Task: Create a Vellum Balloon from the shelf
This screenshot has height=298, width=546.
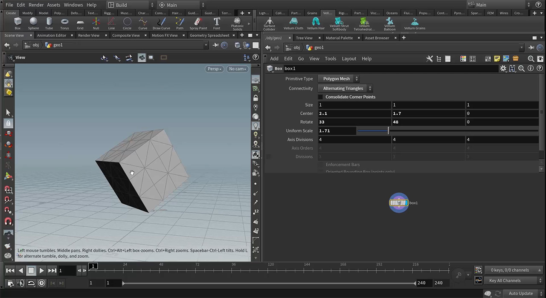Action: (389, 24)
